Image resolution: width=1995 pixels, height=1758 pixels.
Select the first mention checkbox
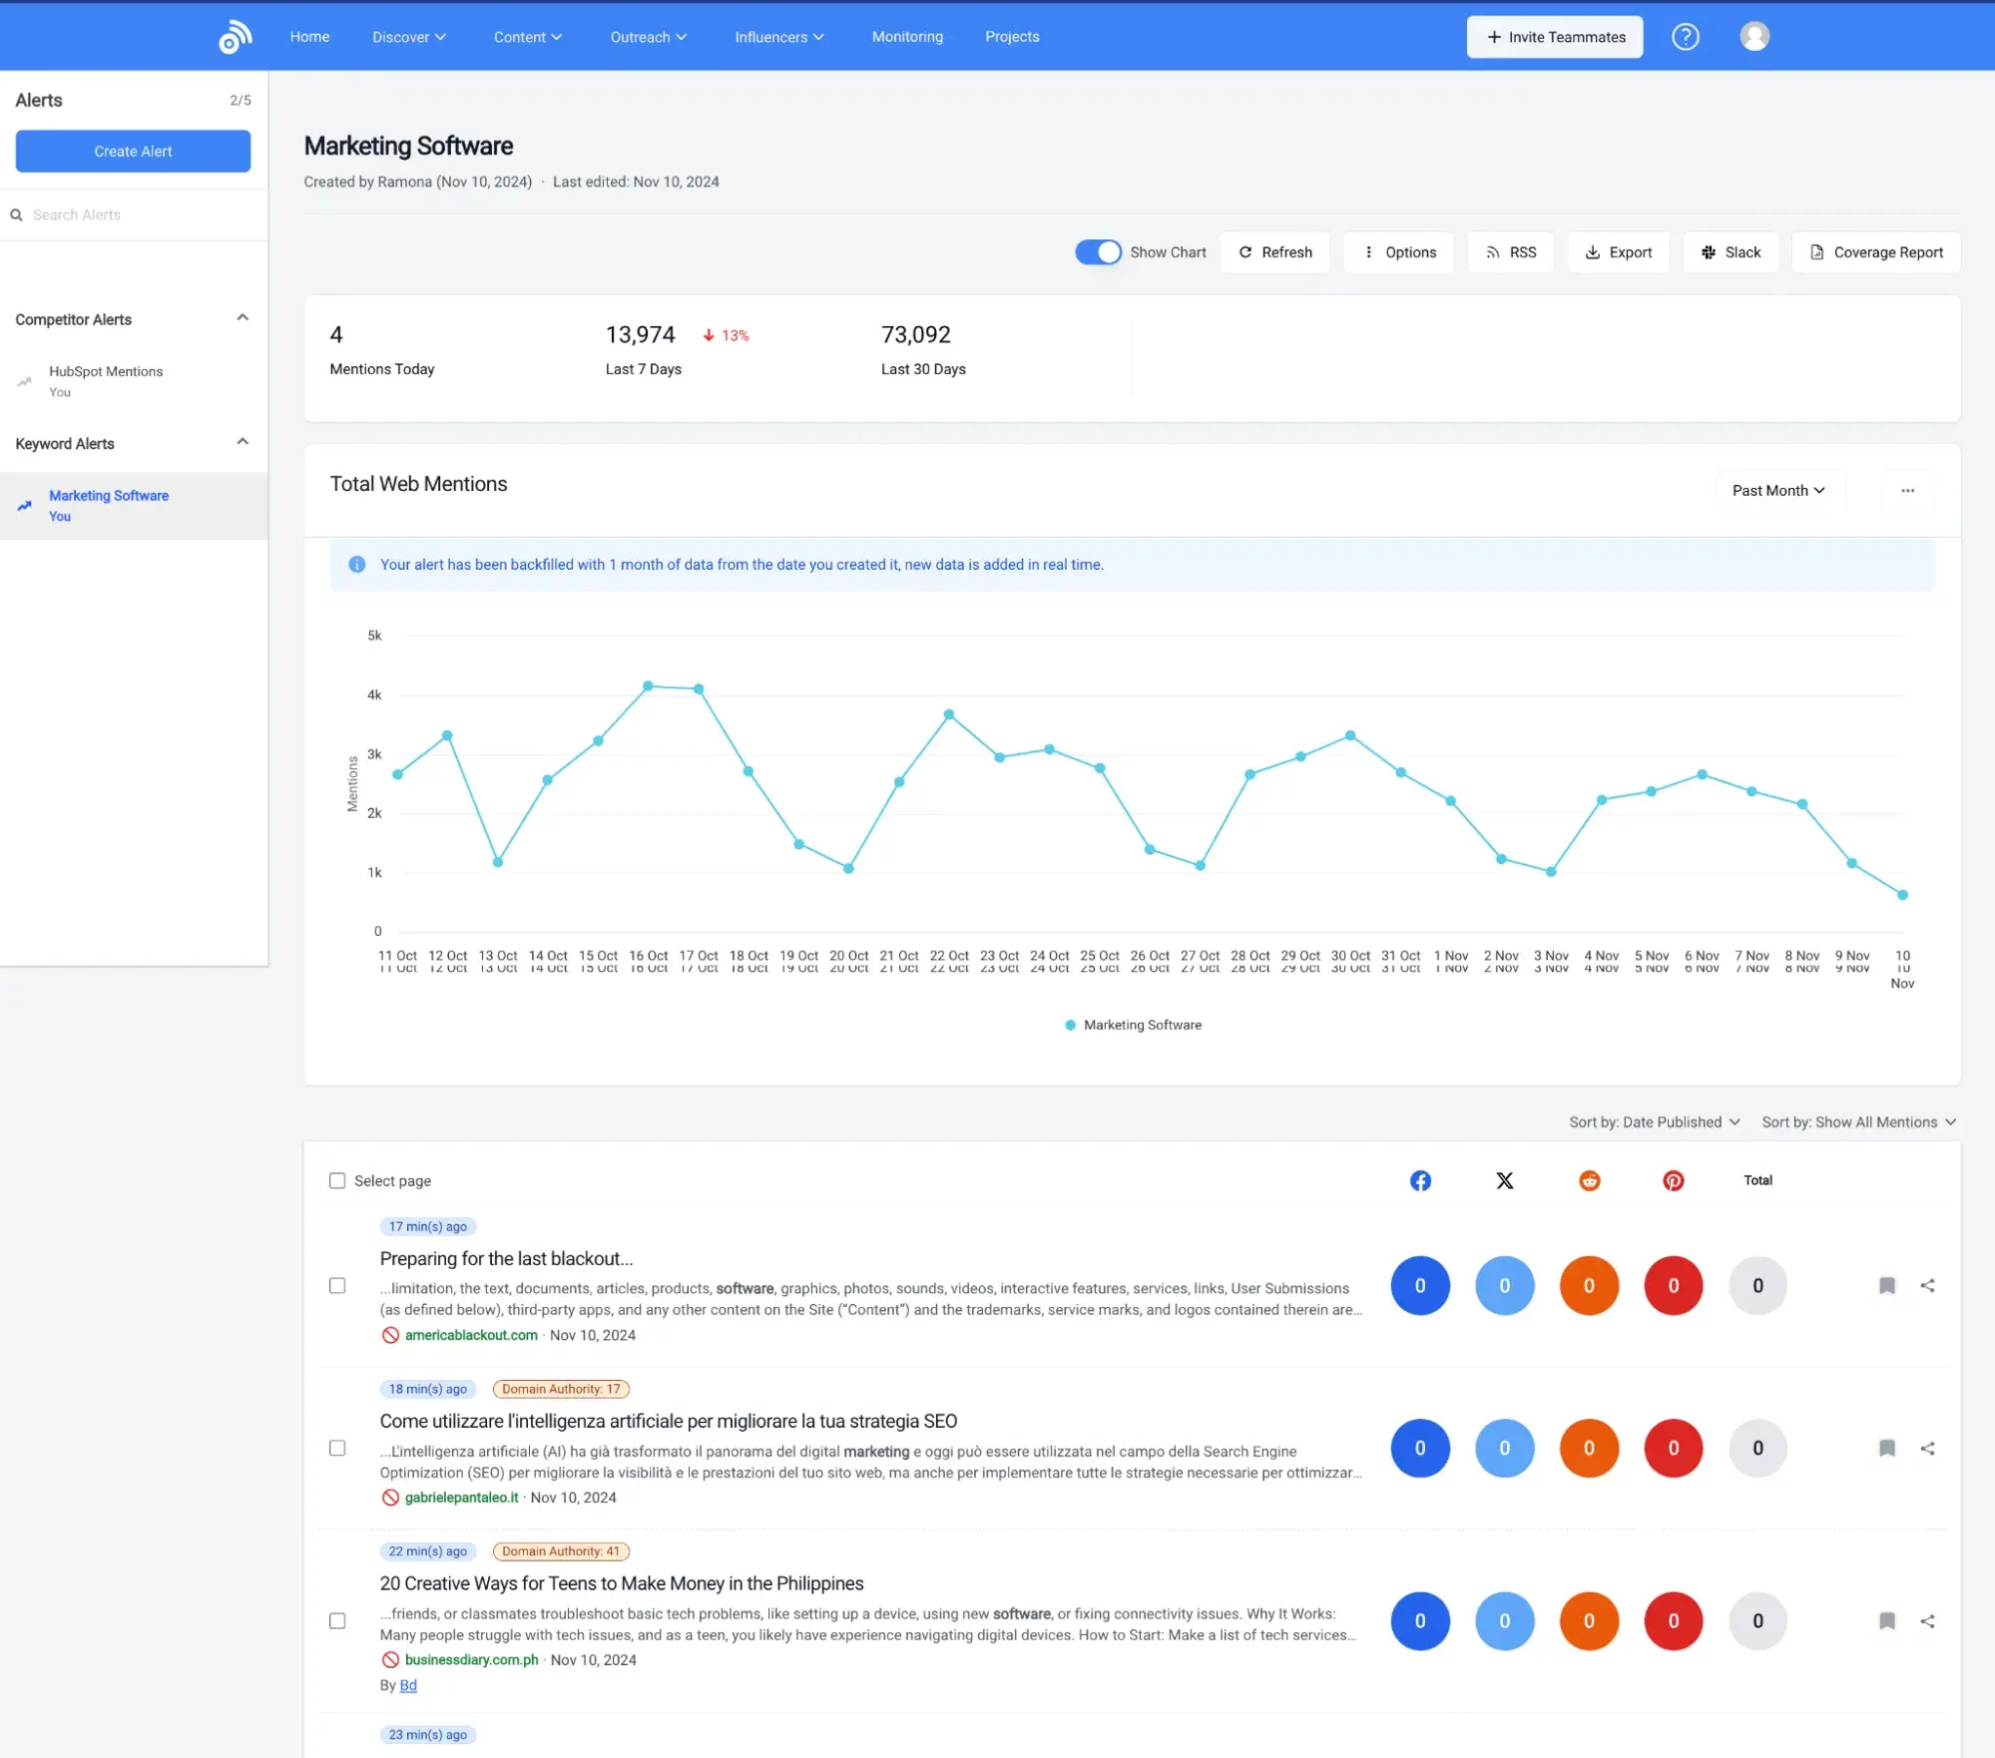point(338,1286)
